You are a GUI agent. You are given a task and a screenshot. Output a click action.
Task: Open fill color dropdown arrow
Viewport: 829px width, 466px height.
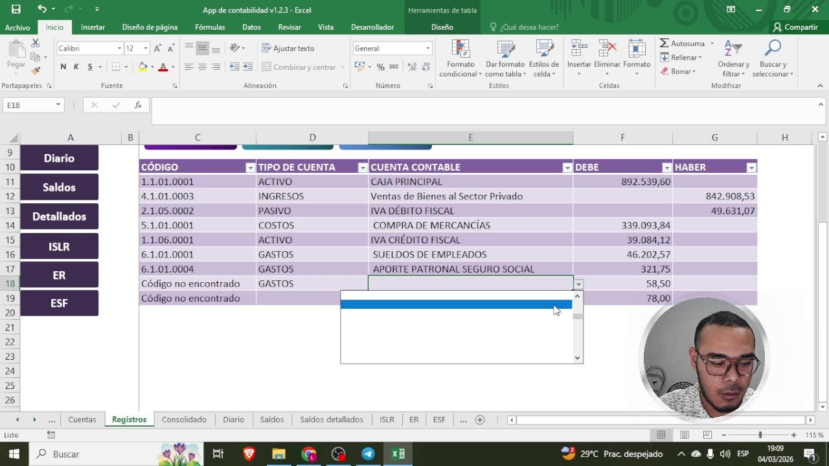tap(152, 67)
